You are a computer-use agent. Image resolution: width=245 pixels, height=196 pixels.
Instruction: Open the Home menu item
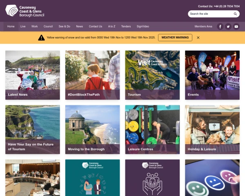click(x=11, y=27)
